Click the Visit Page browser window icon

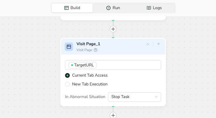click(x=69, y=47)
